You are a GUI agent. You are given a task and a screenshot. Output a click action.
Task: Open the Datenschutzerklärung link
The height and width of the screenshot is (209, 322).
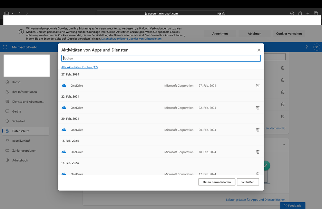pos(115,39)
